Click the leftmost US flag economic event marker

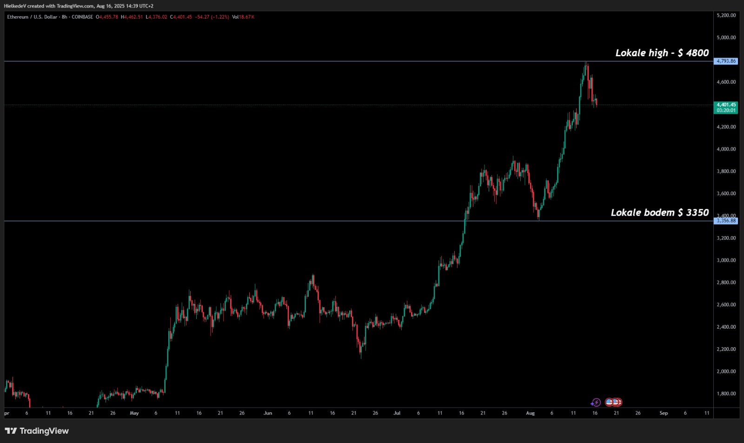pos(609,403)
